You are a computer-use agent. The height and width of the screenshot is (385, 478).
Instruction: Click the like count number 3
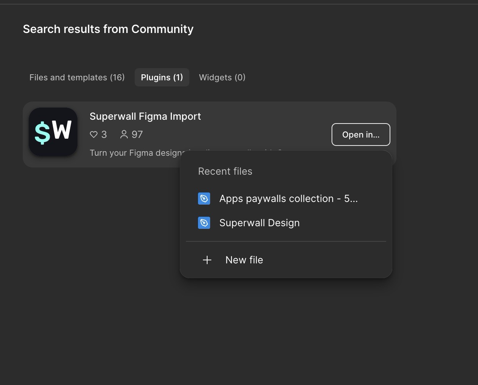point(104,134)
